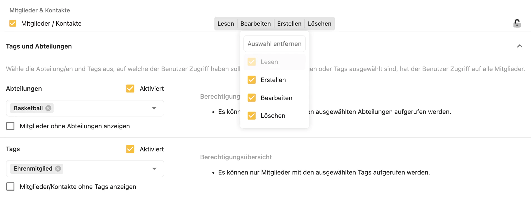Uncheck the Mitglieder / Kontakte checkbox
531x203 pixels.
point(13,23)
